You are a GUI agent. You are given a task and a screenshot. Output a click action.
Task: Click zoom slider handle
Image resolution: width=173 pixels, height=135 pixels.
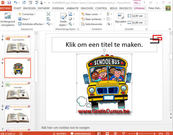137,134
